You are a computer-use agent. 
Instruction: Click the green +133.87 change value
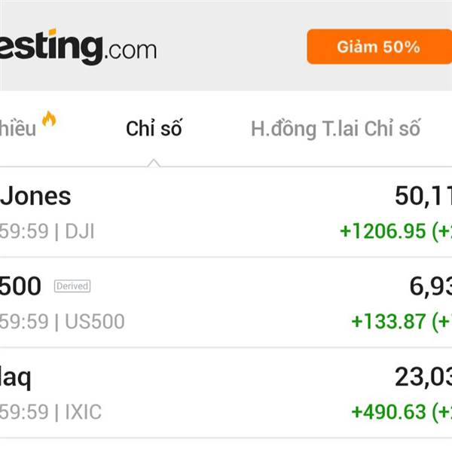389,322
